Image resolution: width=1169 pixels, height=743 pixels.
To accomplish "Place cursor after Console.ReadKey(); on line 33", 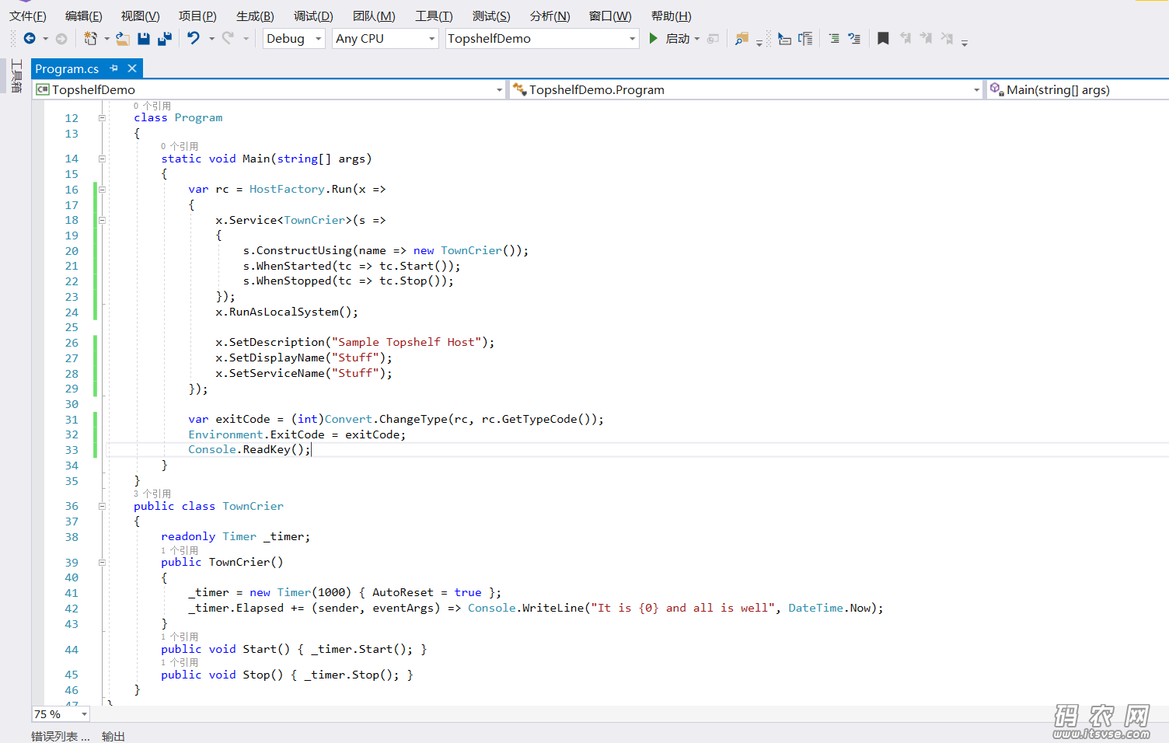I will (x=312, y=450).
